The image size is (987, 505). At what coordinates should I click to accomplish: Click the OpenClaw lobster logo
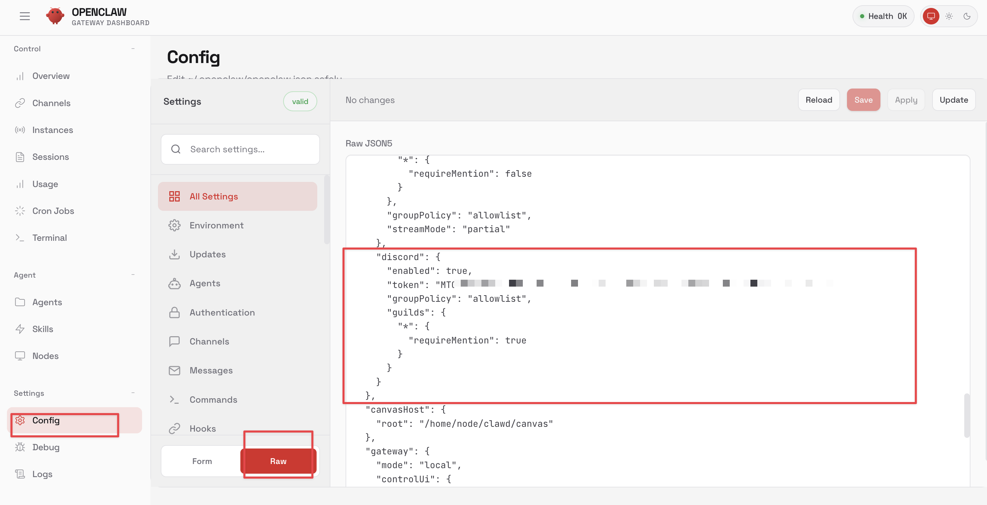tap(55, 16)
